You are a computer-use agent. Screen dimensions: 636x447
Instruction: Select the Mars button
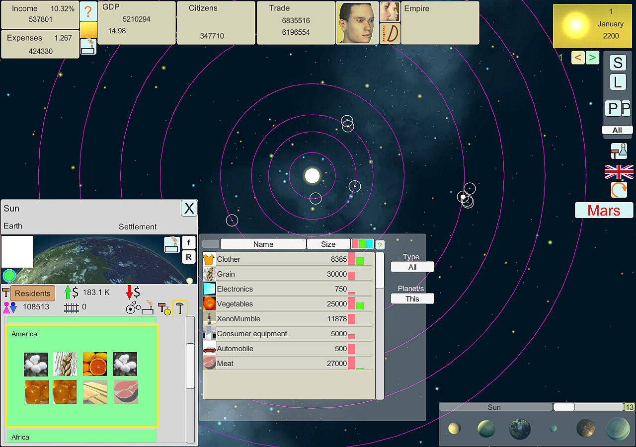604,210
